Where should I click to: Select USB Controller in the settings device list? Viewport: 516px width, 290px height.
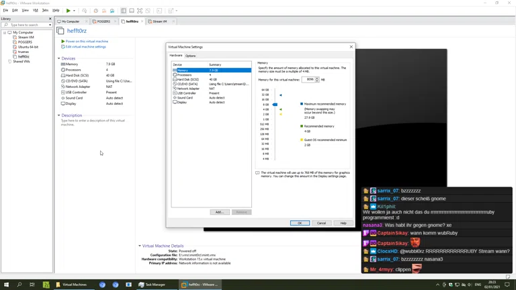tap(187, 93)
